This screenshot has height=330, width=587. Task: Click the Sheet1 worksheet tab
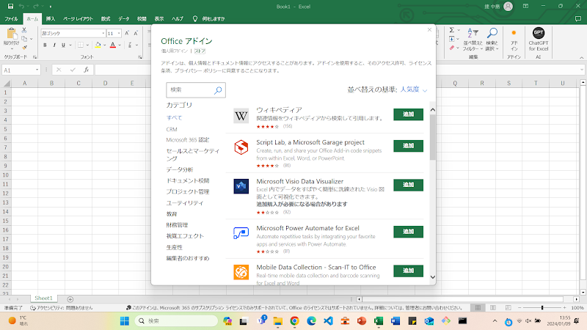[x=43, y=298]
